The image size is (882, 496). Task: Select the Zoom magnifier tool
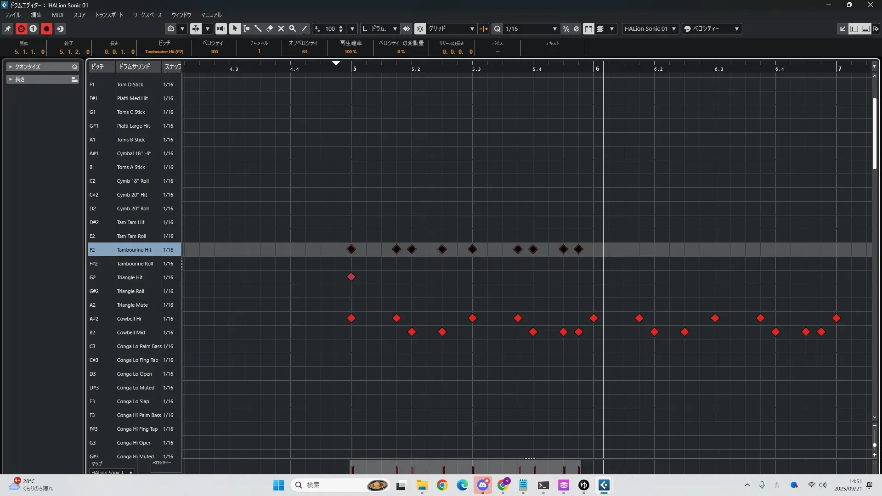tap(292, 29)
